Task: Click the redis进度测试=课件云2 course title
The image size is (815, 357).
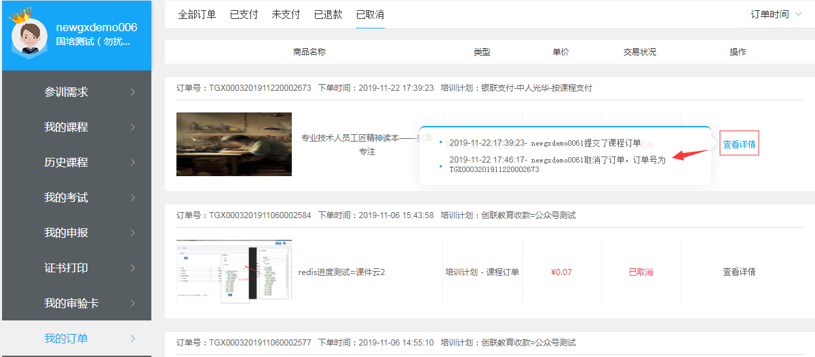Action: click(x=342, y=272)
